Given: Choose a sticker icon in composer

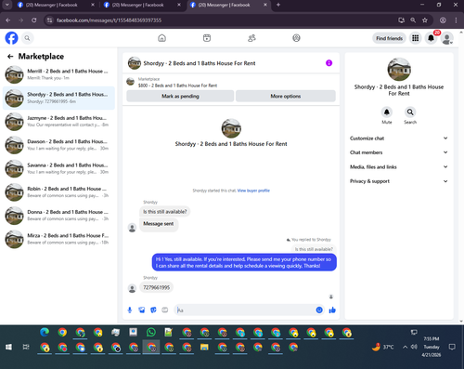Looking at the screenshot, I should (x=153, y=310).
